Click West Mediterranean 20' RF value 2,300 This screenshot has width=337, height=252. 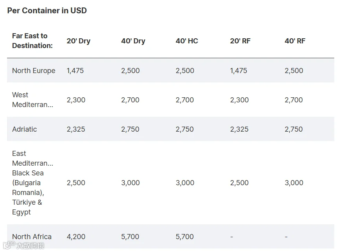pos(239,100)
